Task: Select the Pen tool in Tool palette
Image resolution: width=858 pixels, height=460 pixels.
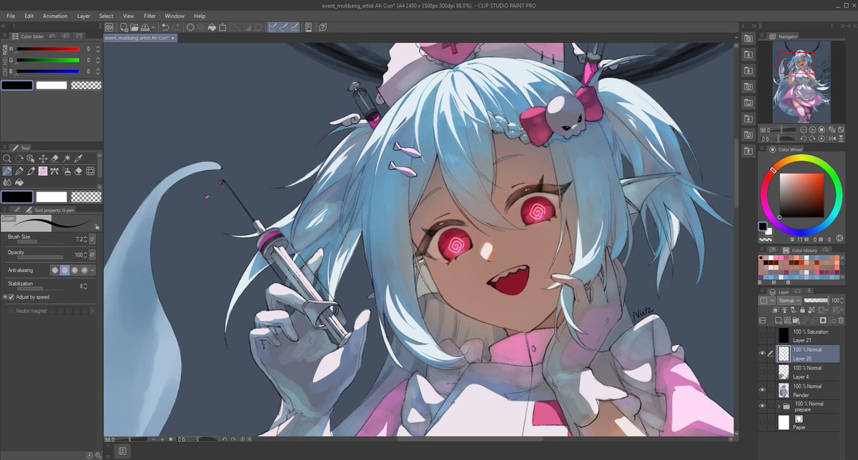Action: [x=7, y=171]
